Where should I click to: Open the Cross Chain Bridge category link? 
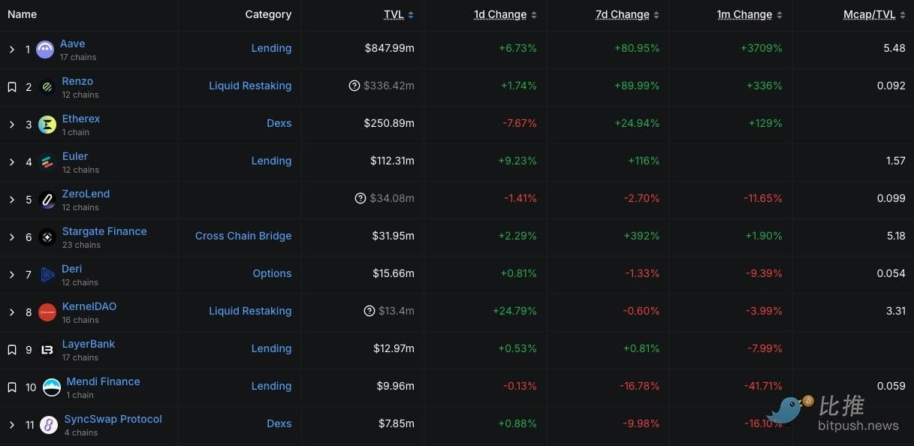(243, 236)
